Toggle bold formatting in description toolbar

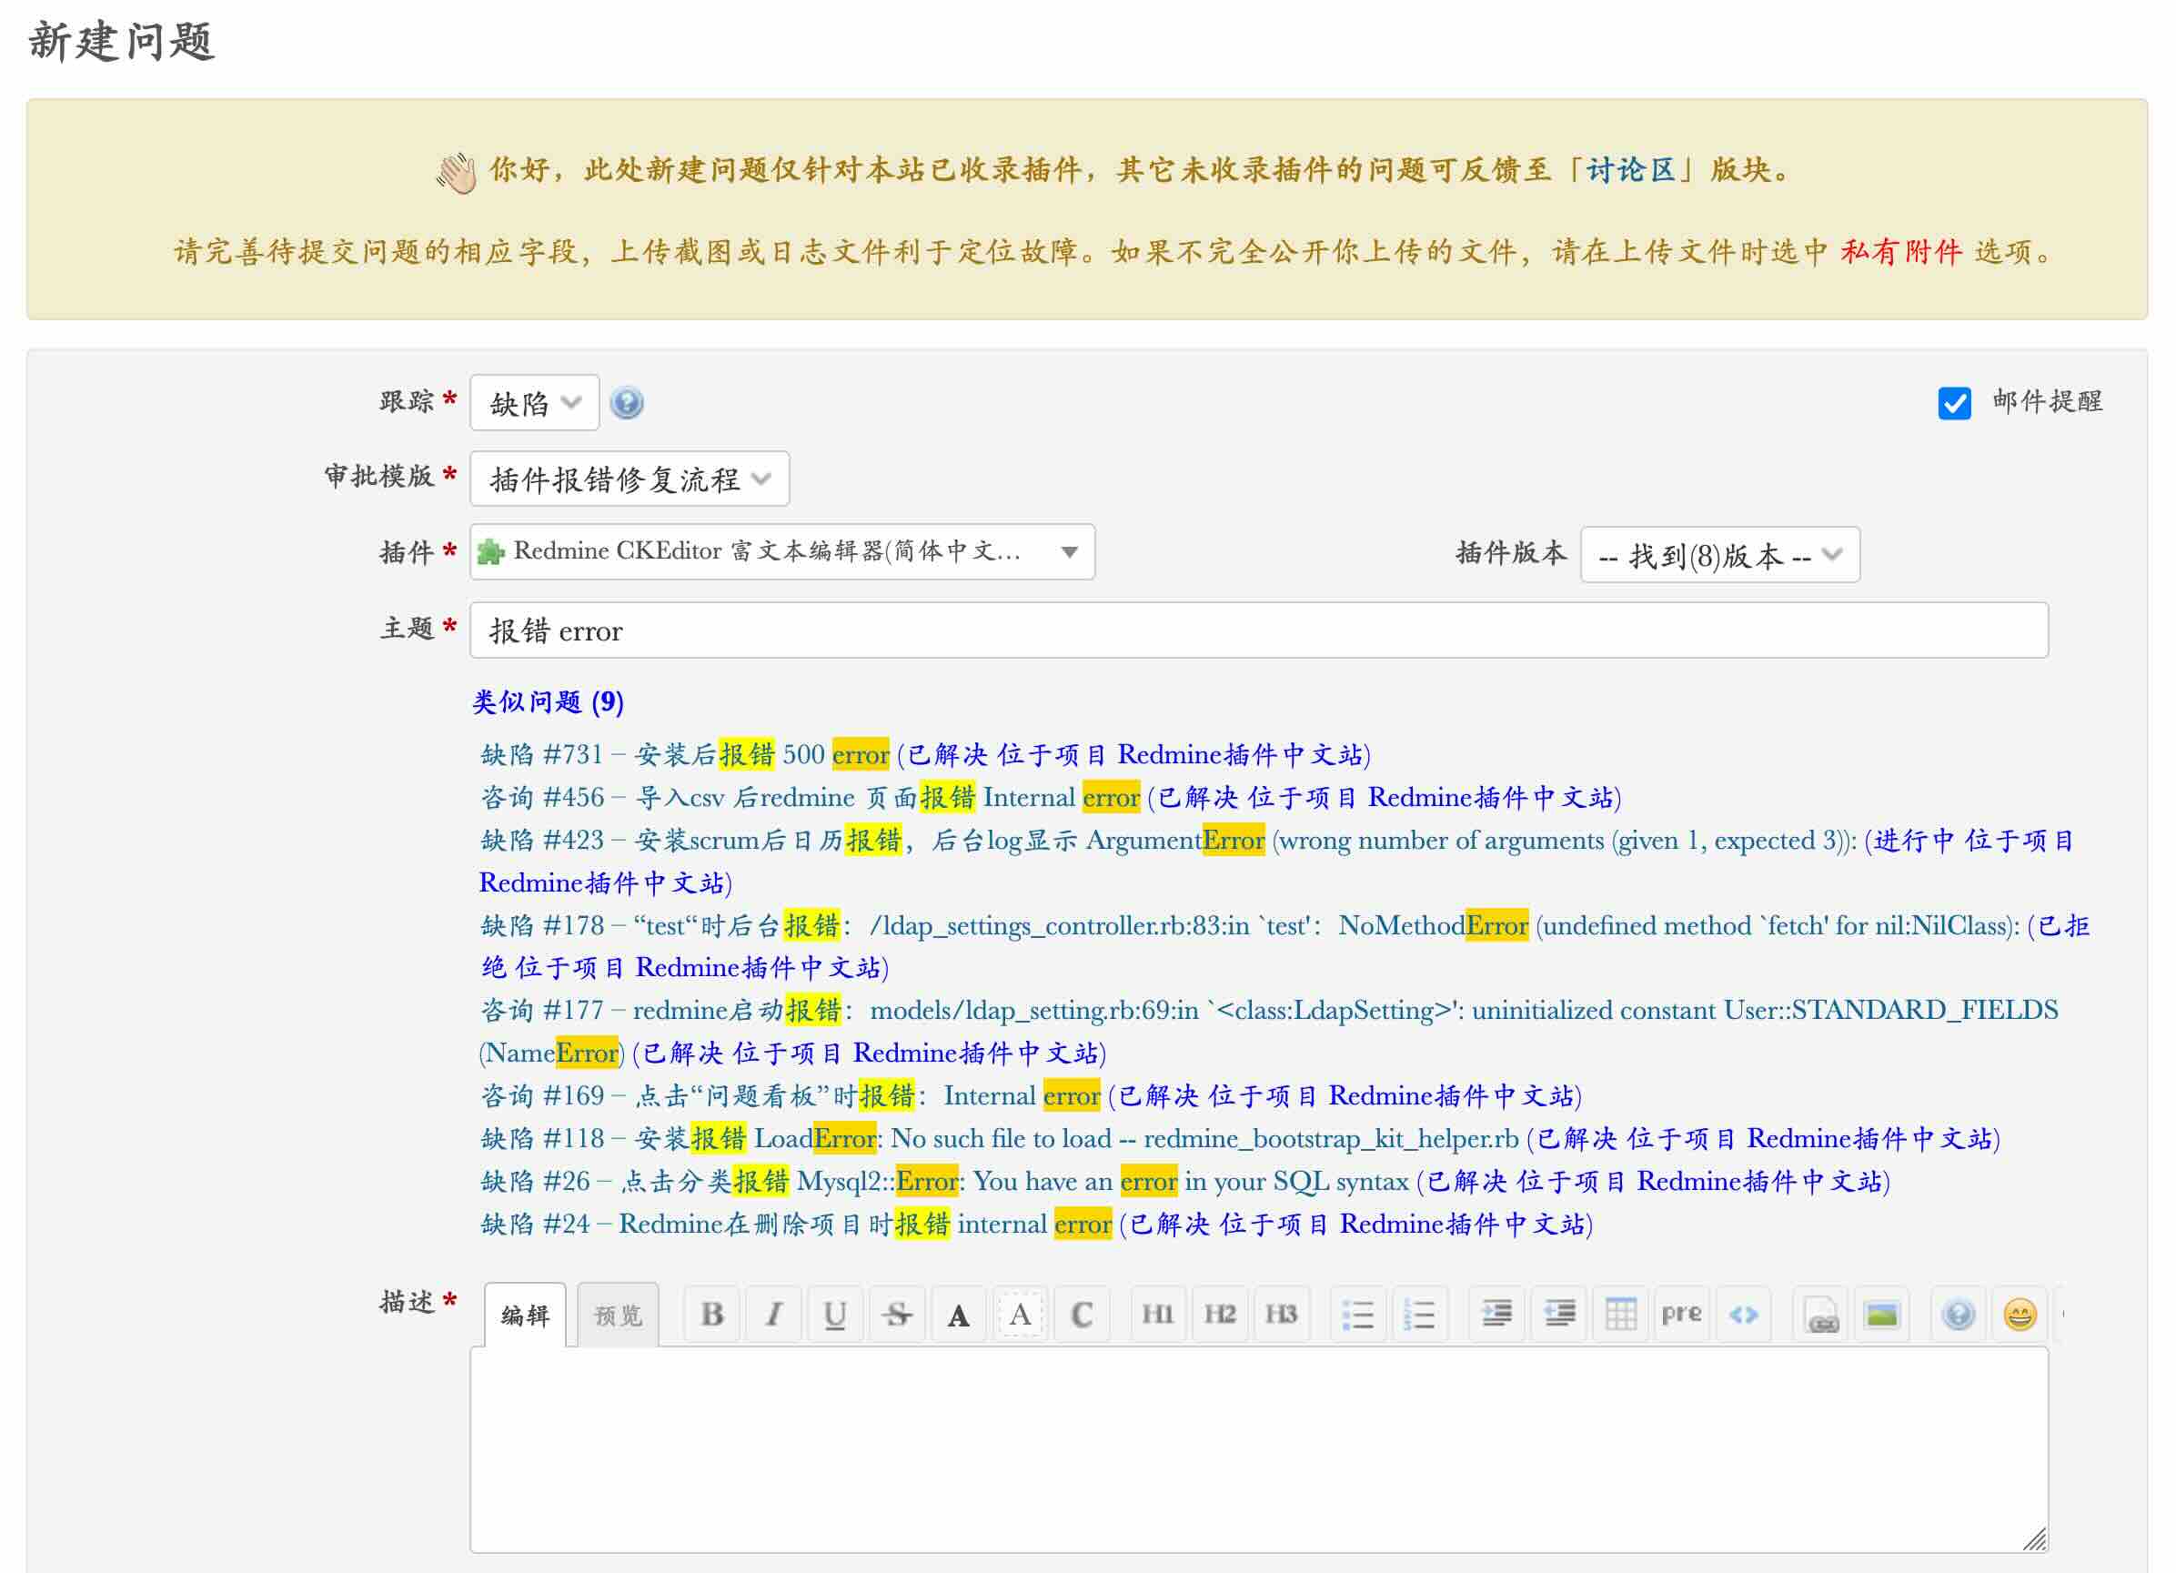(712, 1314)
